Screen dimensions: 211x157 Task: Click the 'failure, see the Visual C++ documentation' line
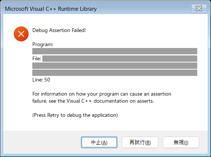pos(93,101)
